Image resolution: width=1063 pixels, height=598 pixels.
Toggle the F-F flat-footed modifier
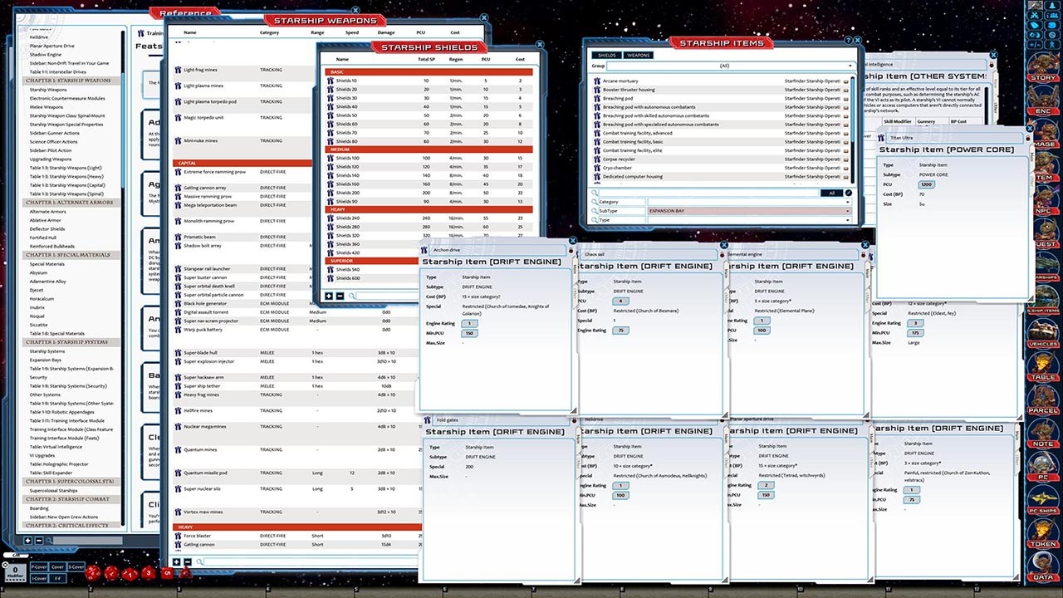click(x=58, y=579)
